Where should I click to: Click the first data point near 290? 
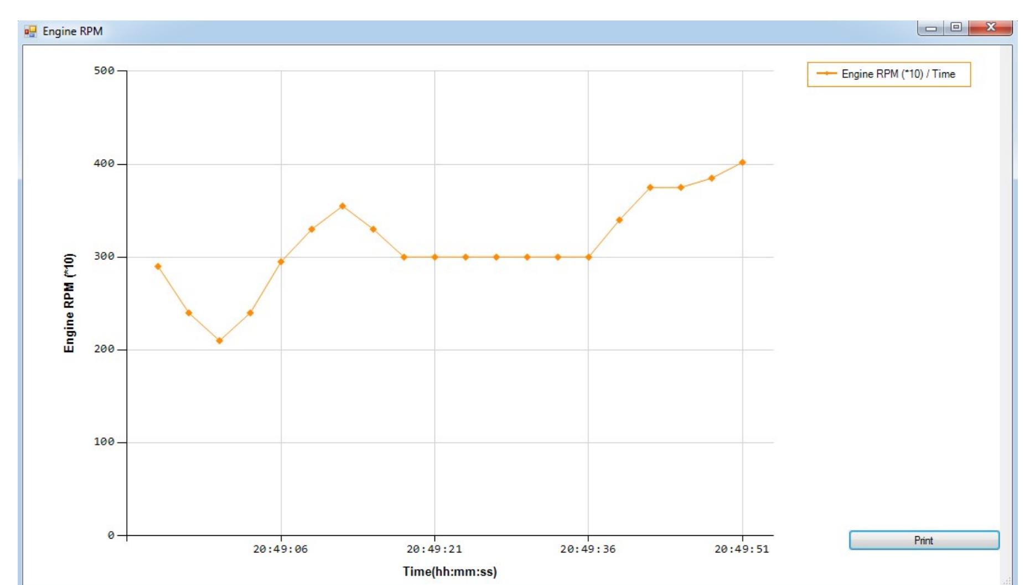click(x=158, y=267)
